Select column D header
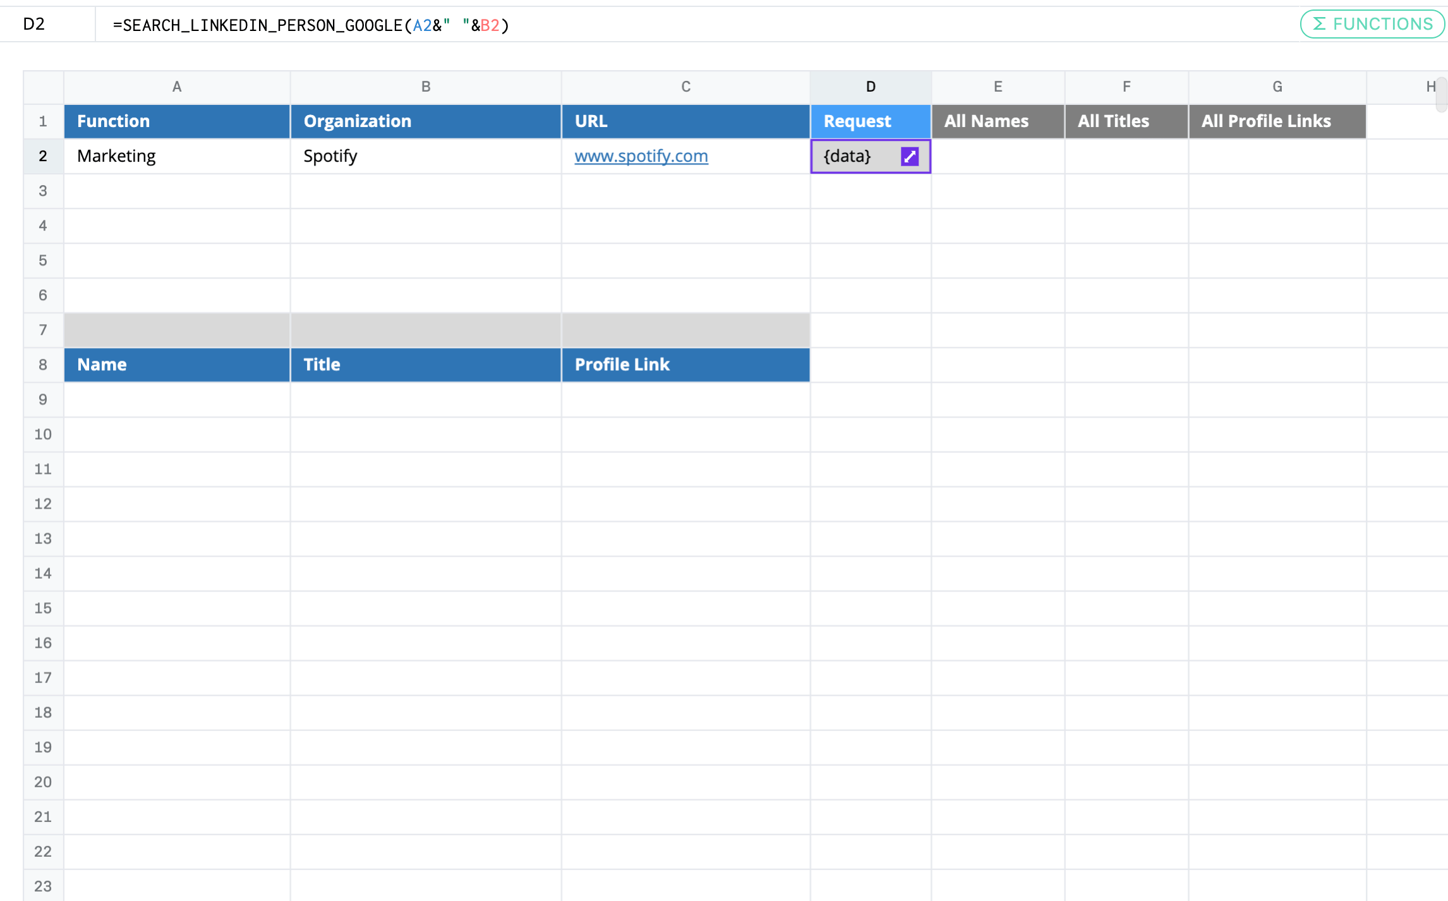Image resolution: width=1448 pixels, height=901 pixels. (870, 87)
